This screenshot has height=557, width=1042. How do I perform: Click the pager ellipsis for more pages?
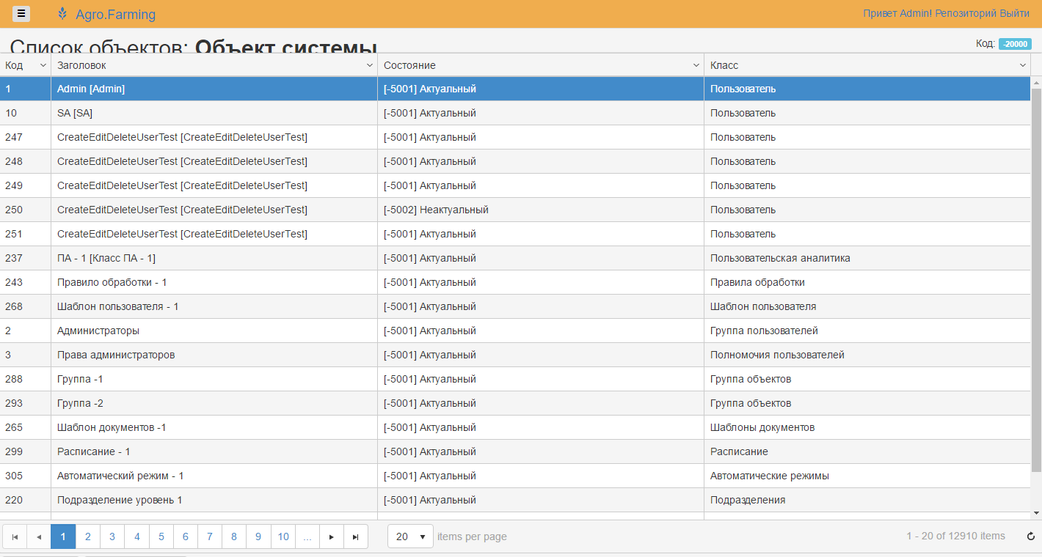(x=307, y=536)
